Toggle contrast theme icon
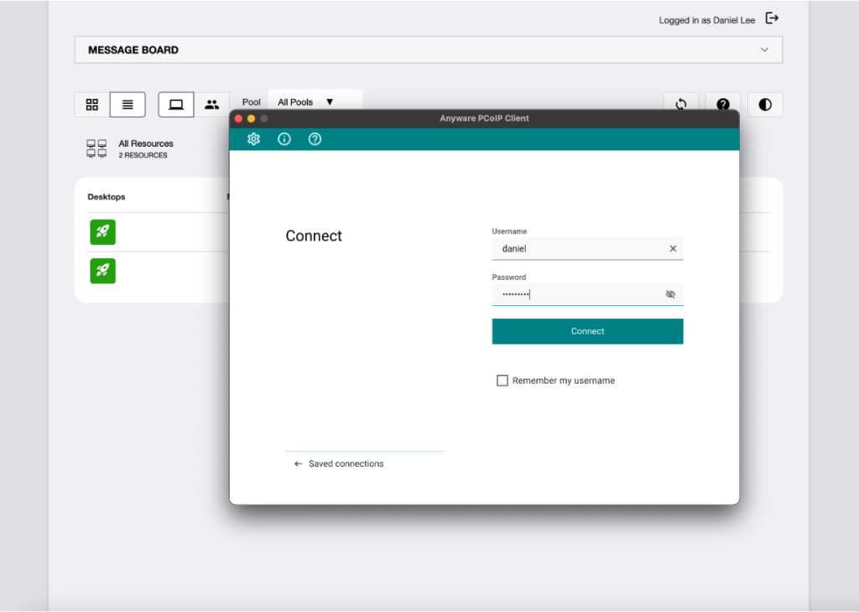The image size is (859, 612). [x=765, y=104]
